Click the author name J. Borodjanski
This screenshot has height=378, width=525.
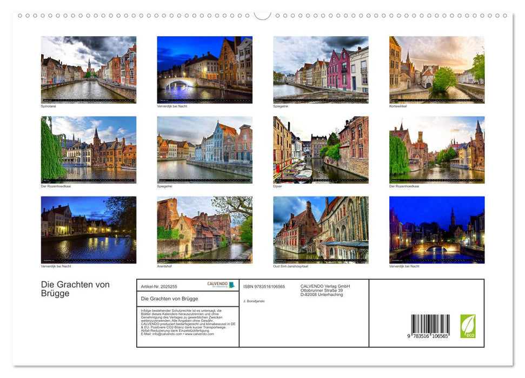[254, 301]
